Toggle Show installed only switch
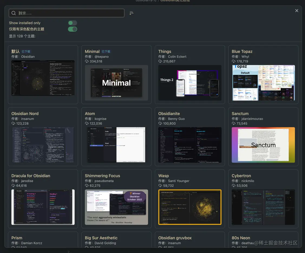This screenshot has width=305, height=253. pyautogui.click(x=73, y=23)
